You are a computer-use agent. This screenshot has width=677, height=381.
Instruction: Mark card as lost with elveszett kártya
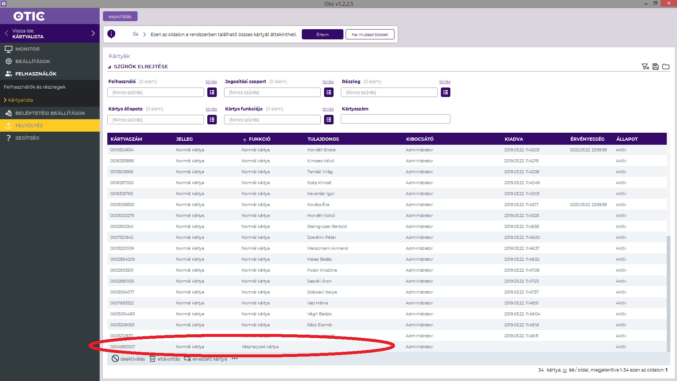click(x=205, y=359)
